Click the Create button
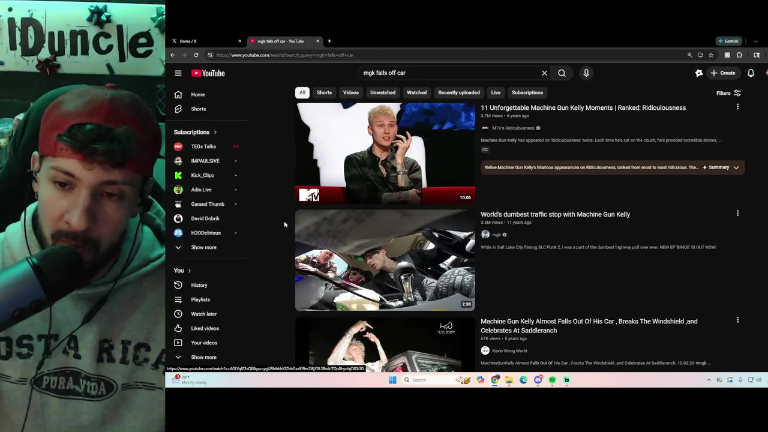Screen dimensions: 768x432 (723, 73)
